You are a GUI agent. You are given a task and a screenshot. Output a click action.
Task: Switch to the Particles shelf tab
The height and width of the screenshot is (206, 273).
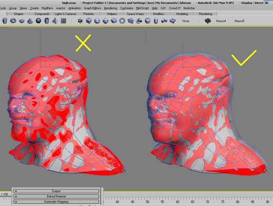88,14
